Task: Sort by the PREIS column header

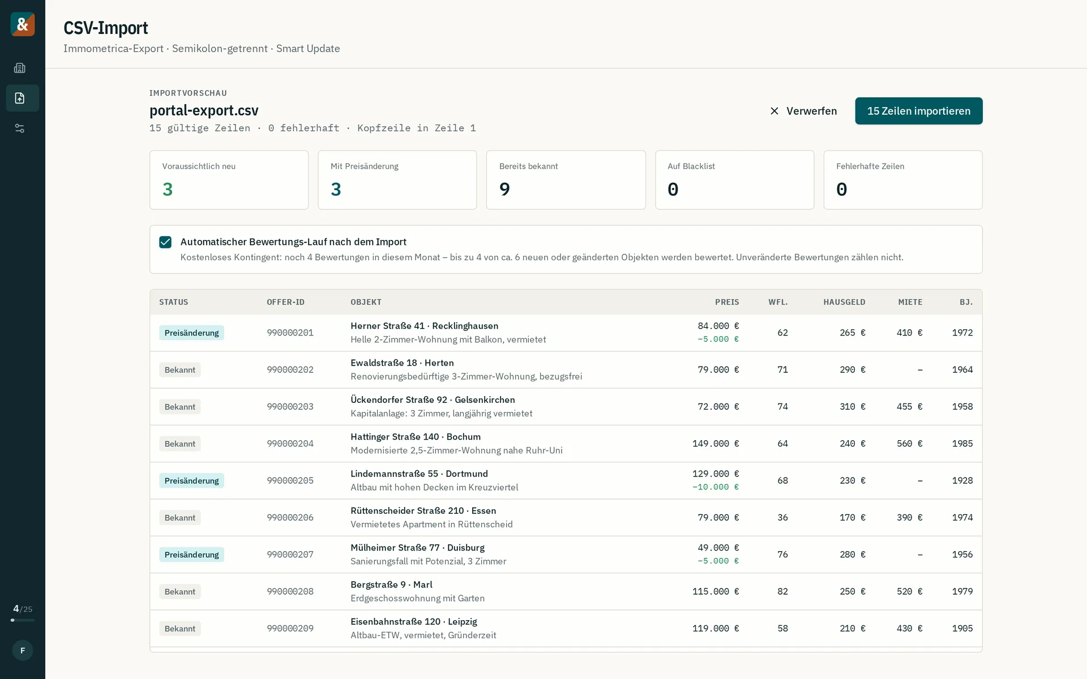Action: [727, 302]
